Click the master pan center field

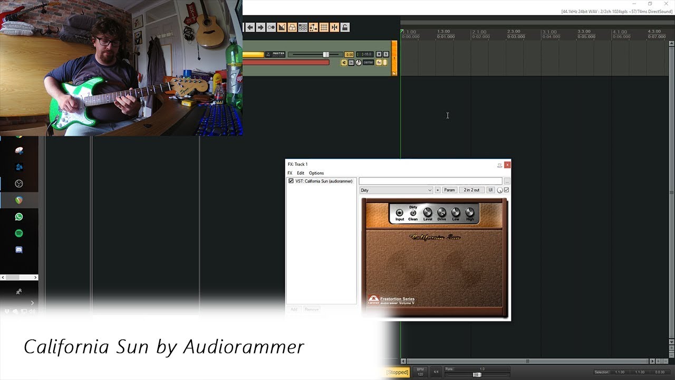coord(369,62)
